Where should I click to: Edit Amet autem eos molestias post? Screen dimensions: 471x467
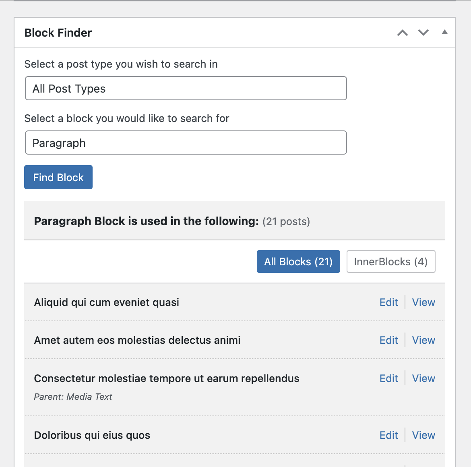(x=388, y=340)
